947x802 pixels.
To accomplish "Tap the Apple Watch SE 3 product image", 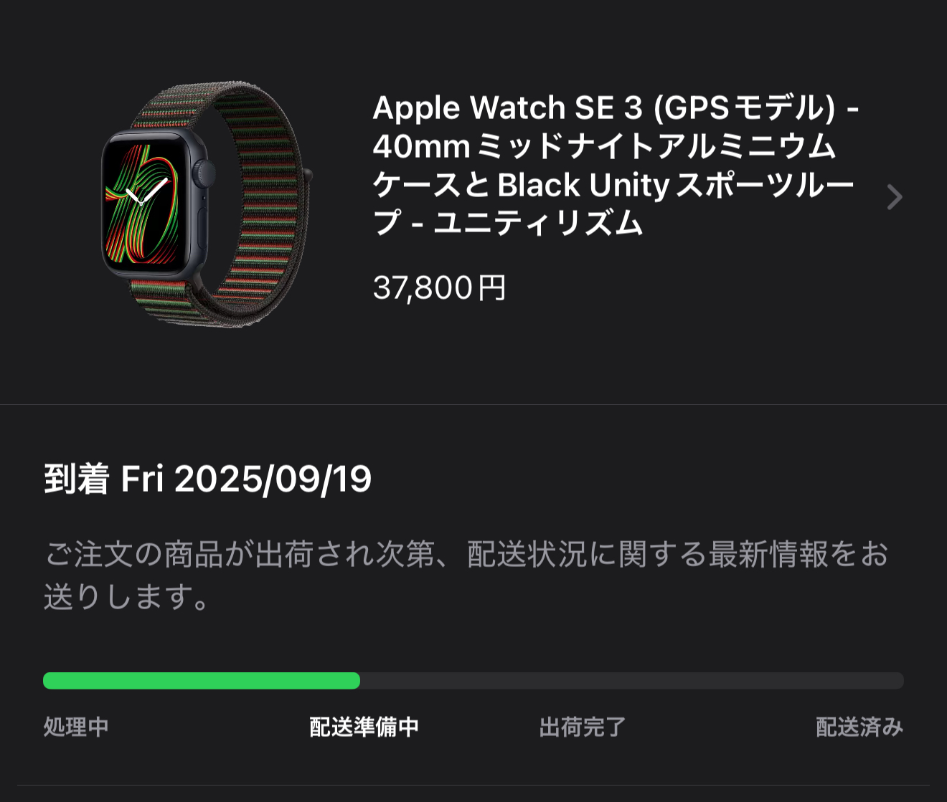I will pos(206,204).
